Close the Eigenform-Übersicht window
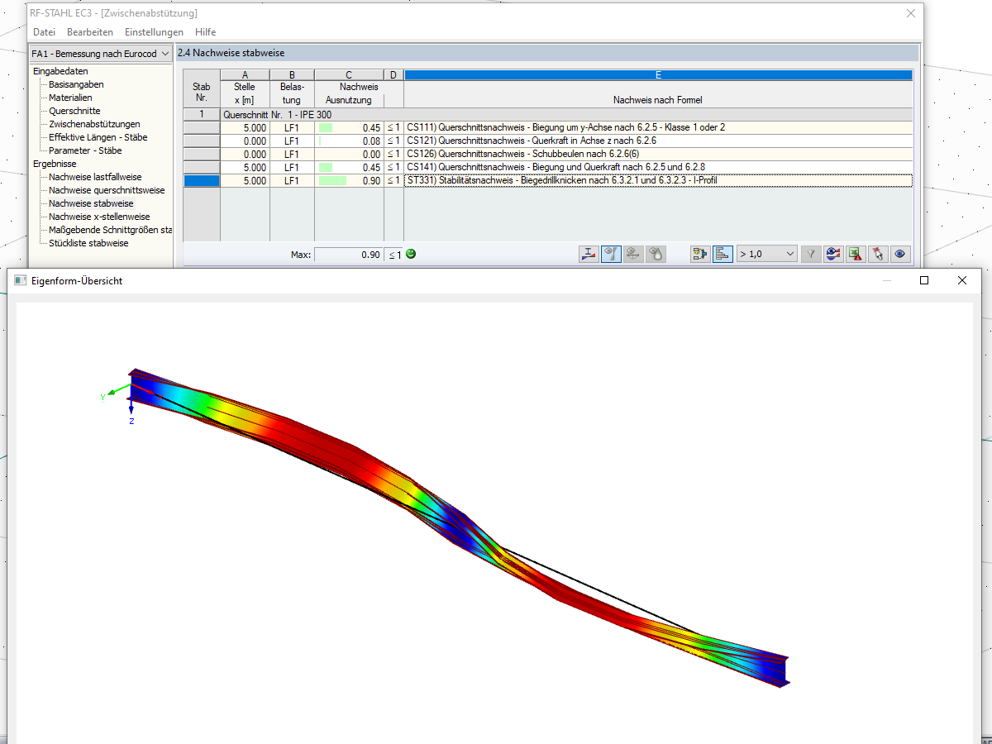992x744 pixels. pyautogui.click(x=962, y=280)
